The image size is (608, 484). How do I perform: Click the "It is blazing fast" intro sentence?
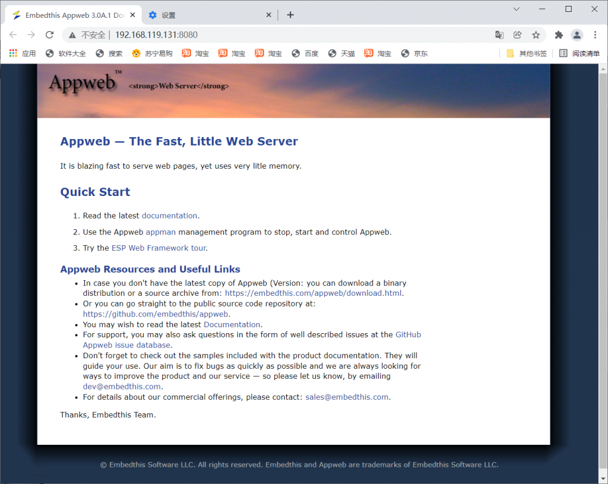[x=180, y=166]
